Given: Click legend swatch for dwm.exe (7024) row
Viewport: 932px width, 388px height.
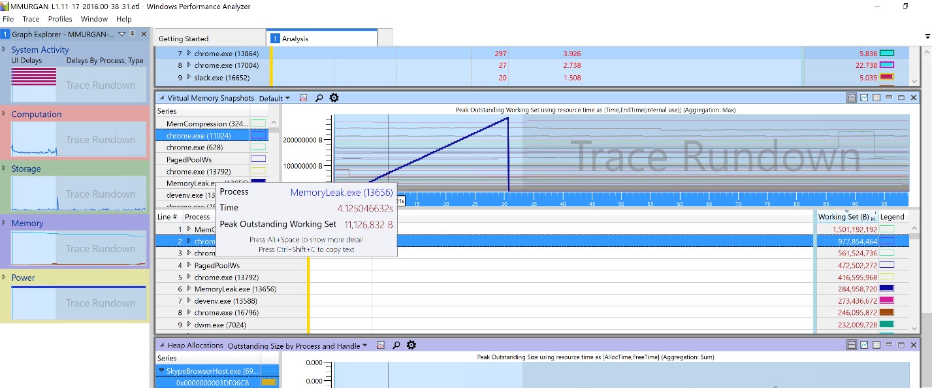Looking at the screenshot, I should pos(887,324).
